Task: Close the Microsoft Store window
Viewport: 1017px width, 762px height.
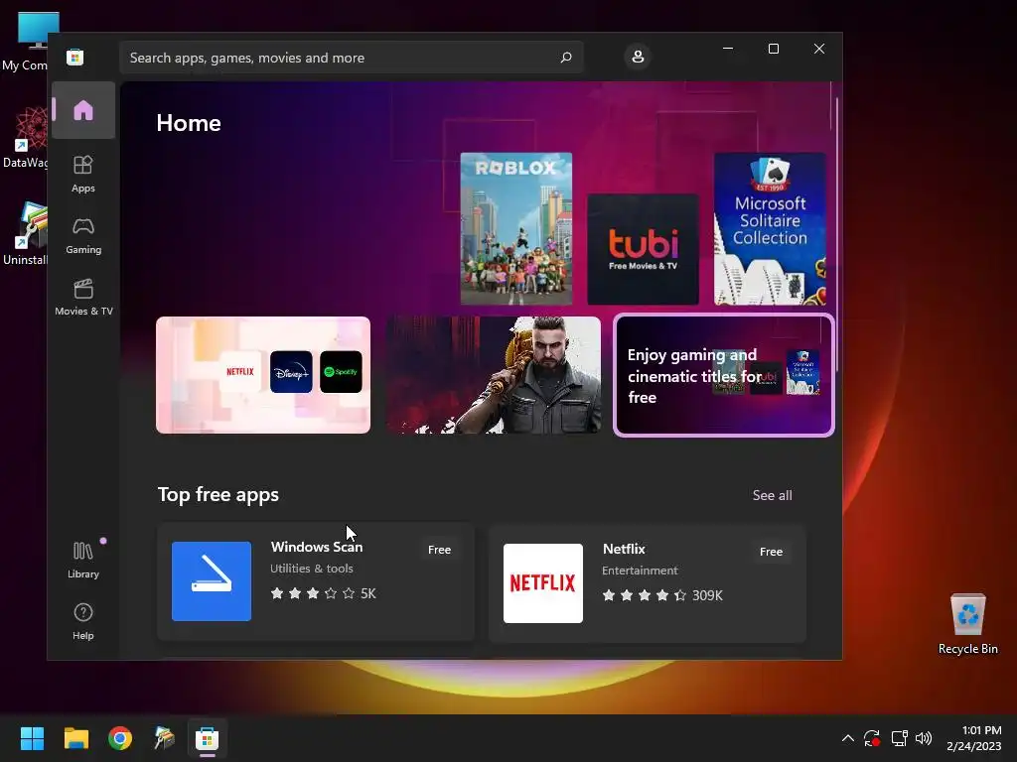Action: click(x=819, y=49)
